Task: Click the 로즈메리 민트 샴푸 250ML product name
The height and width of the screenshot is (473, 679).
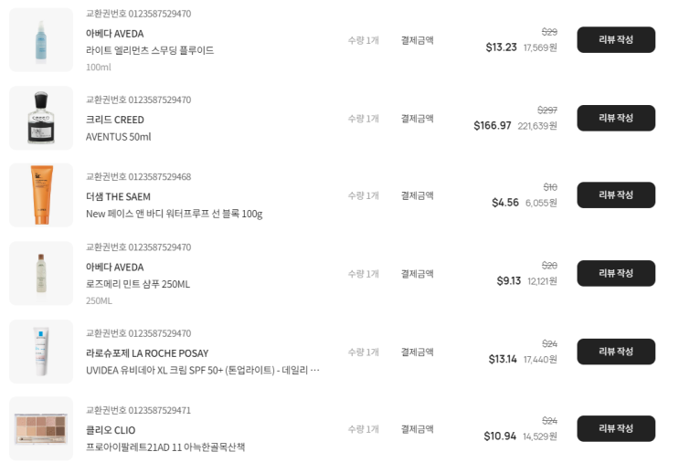Action: 138,284
